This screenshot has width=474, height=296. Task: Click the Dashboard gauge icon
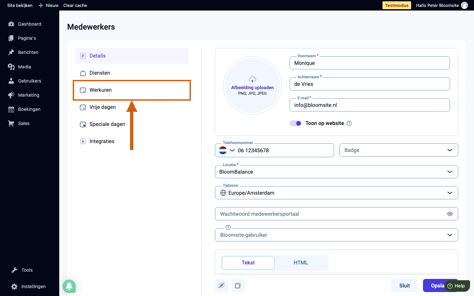click(x=11, y=24)
